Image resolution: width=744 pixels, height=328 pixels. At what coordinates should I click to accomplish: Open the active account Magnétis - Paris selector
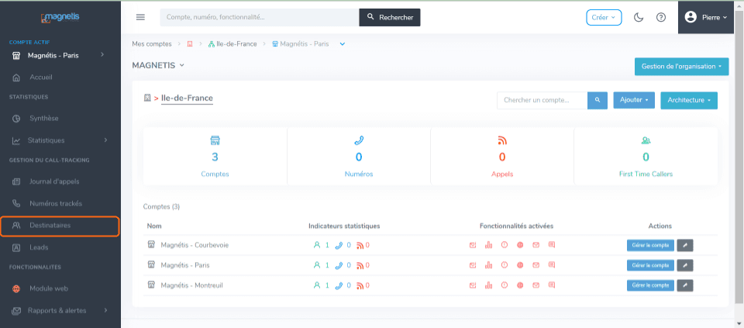click(60, 56)
